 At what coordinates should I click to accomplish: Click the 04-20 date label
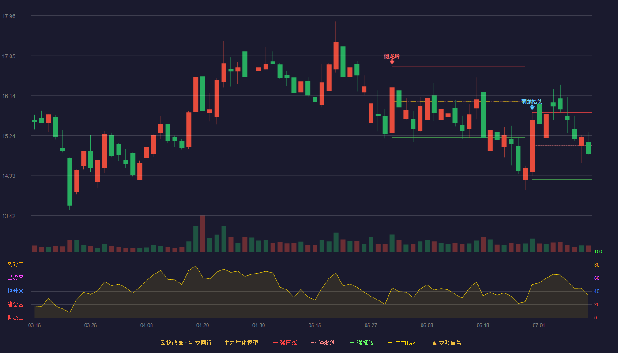click(x=203, y=325)
